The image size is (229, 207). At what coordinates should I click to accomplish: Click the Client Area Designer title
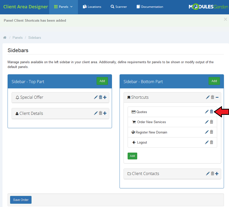coord(25,7)
